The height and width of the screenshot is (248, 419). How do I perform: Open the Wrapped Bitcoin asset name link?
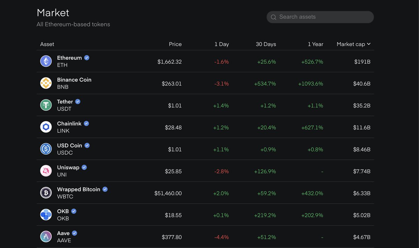click(79, 189)
